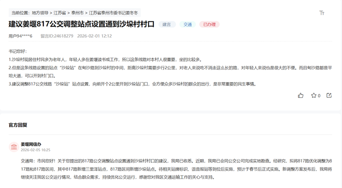Navigate to 泰州市 breadcrumb
The height and width of the screenshot is (188, 342).
pos(77,13)
